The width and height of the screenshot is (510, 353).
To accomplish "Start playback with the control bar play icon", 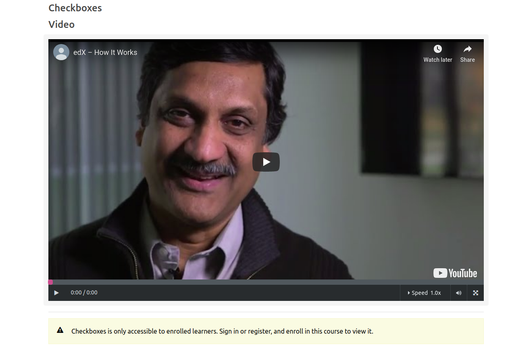I will (x=56, y=293).
